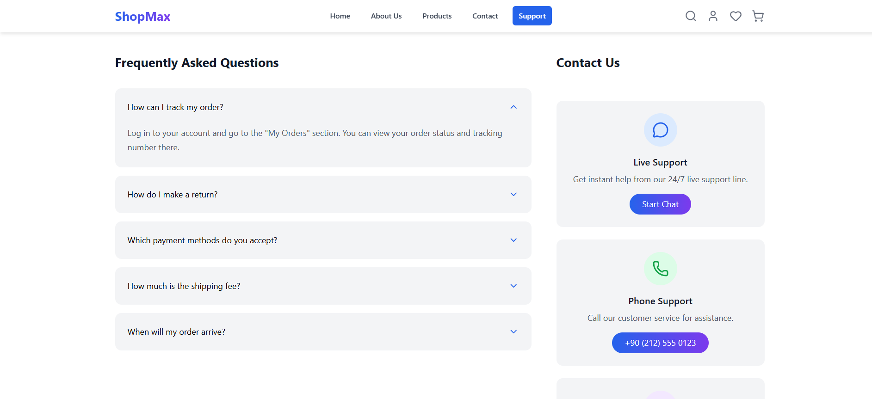Open the wishlist heart icon
Viewport: 872px width, 399px height.
click(736, 16)
